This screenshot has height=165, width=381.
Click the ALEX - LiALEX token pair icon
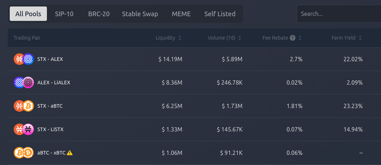pyautogui.click(x=23, y=82)
